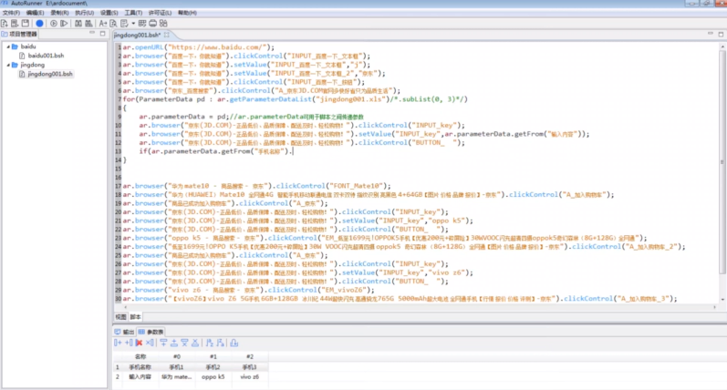The image size is (727, 390).
Task: Collapse the jingdong folder node
Action: (7, 65)
